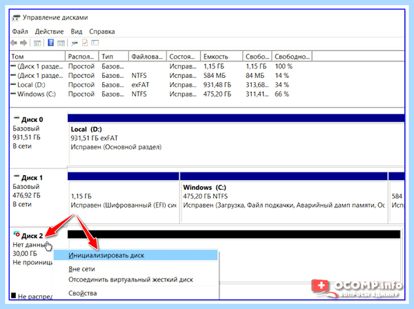Open the Файл menu
414x309 pixels.
(20, 32)
